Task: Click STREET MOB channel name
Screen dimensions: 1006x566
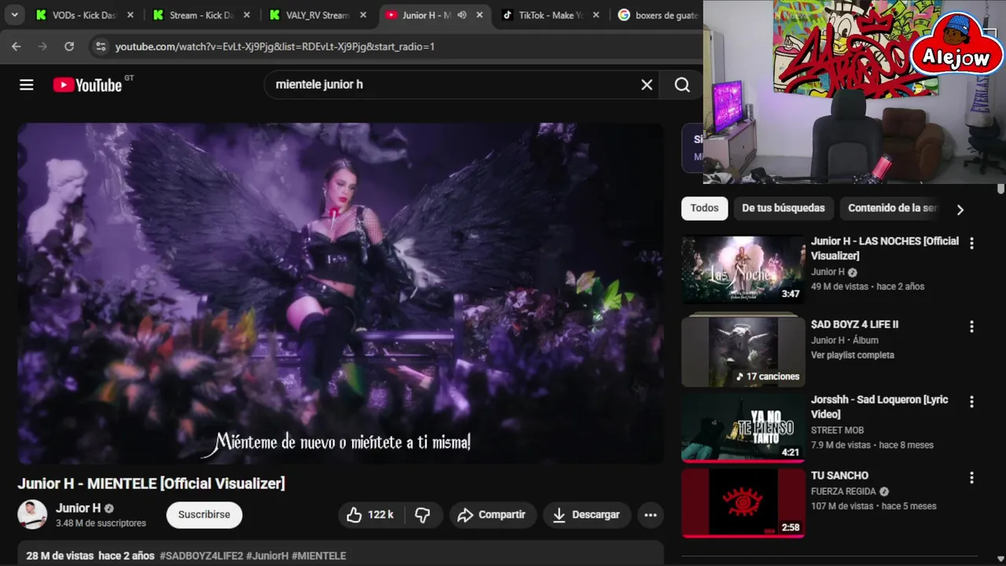Action: [x=837, y=430]
